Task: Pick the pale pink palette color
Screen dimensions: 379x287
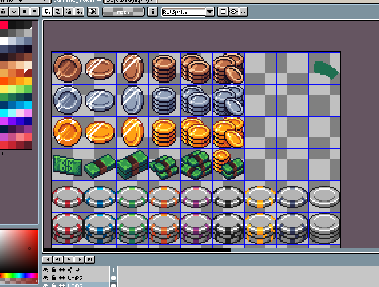Action: [x=20, y=113]
